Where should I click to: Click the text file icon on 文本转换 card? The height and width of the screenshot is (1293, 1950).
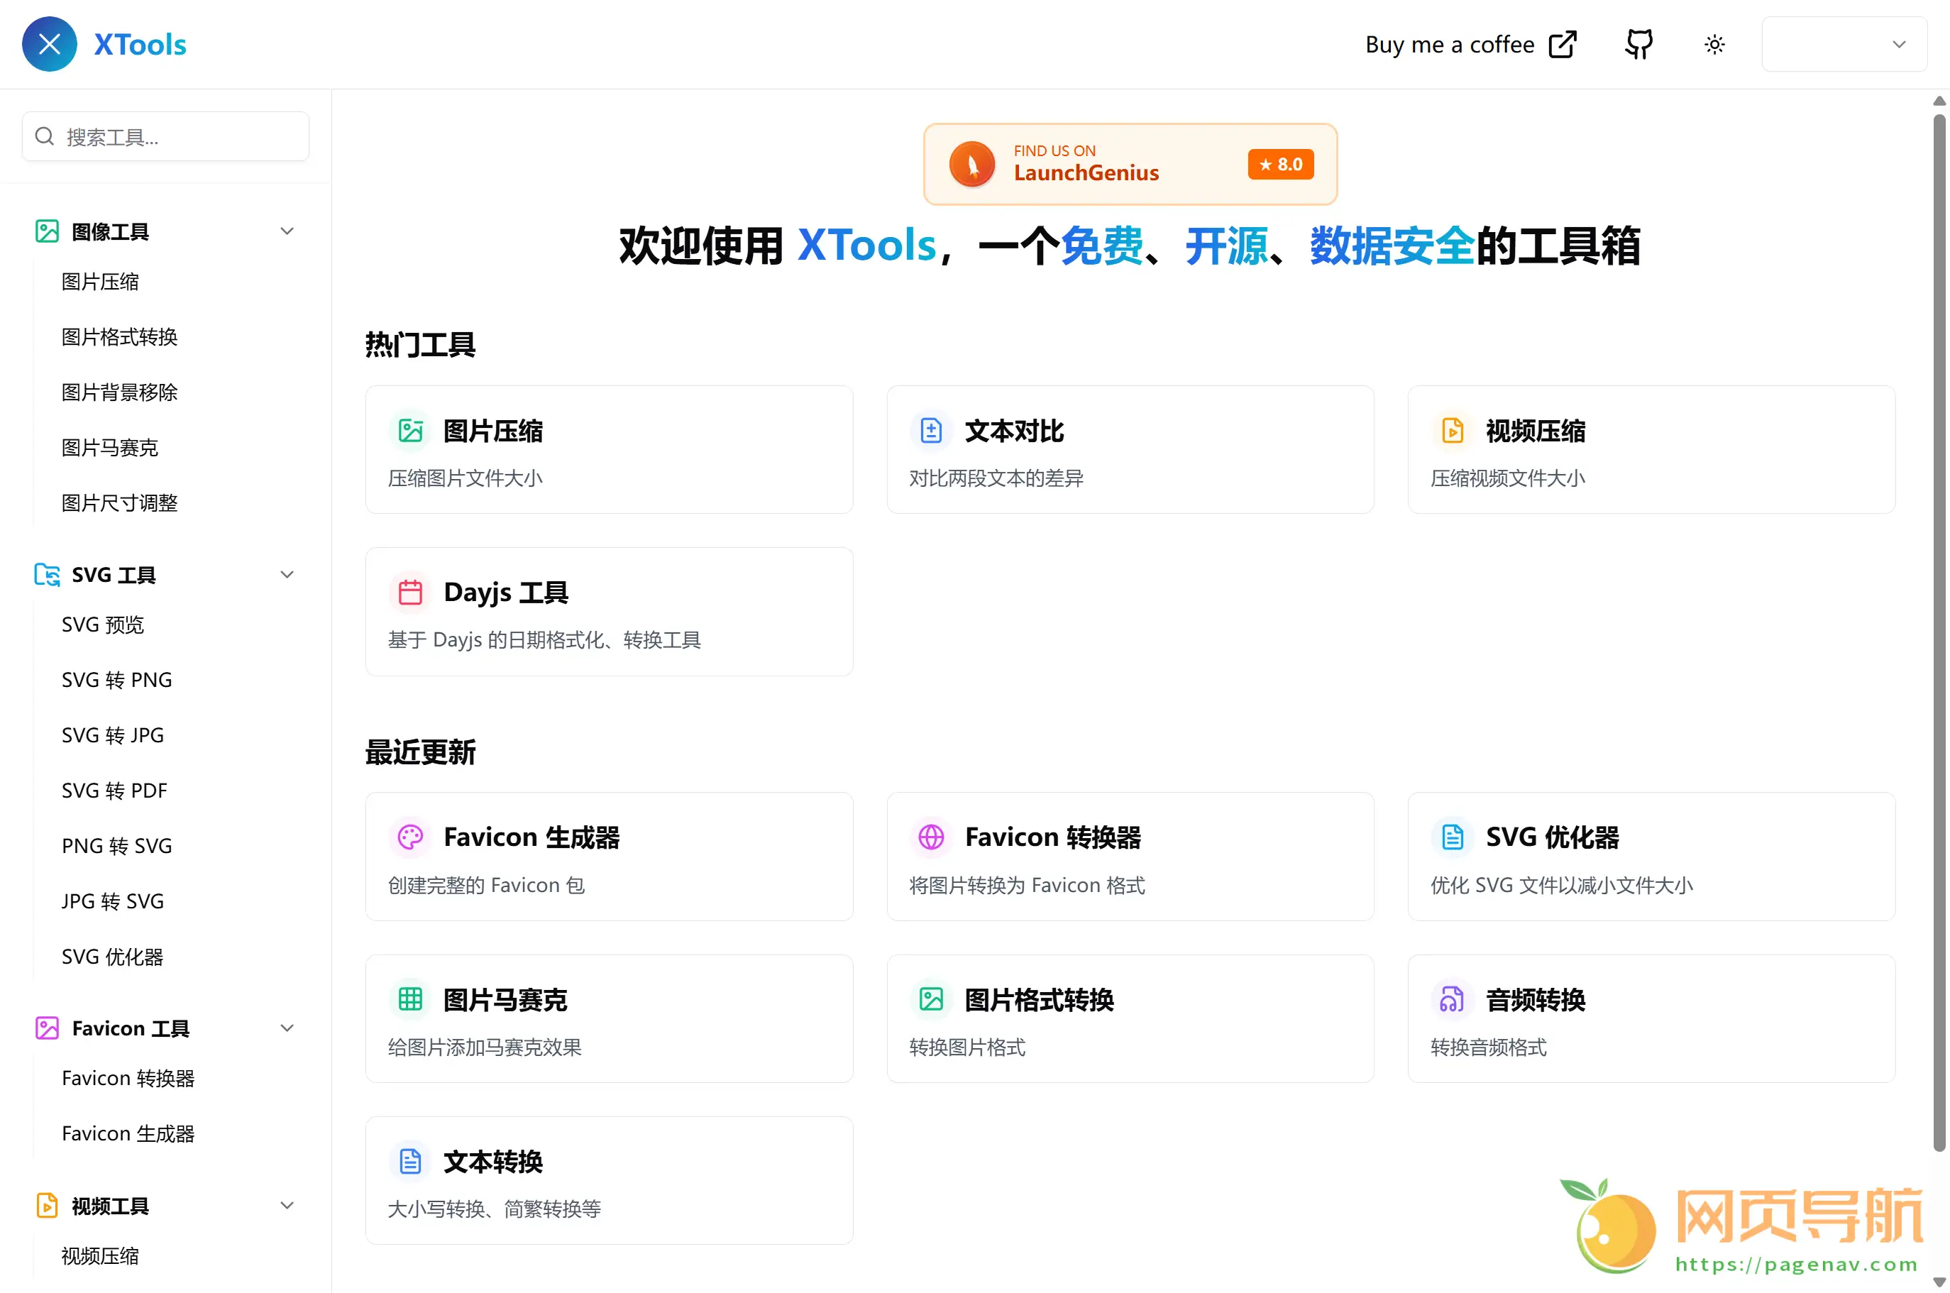pos(411,1161)
